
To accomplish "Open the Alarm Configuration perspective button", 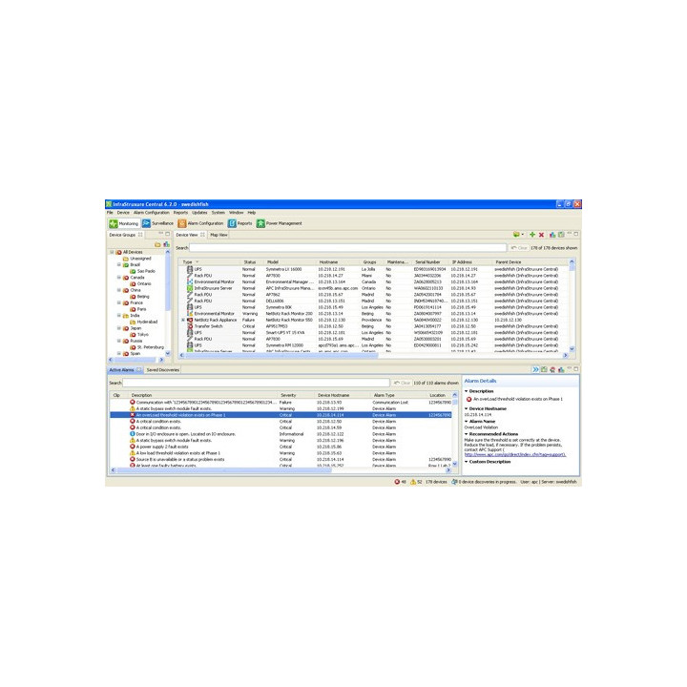I will tap(200, 223).
